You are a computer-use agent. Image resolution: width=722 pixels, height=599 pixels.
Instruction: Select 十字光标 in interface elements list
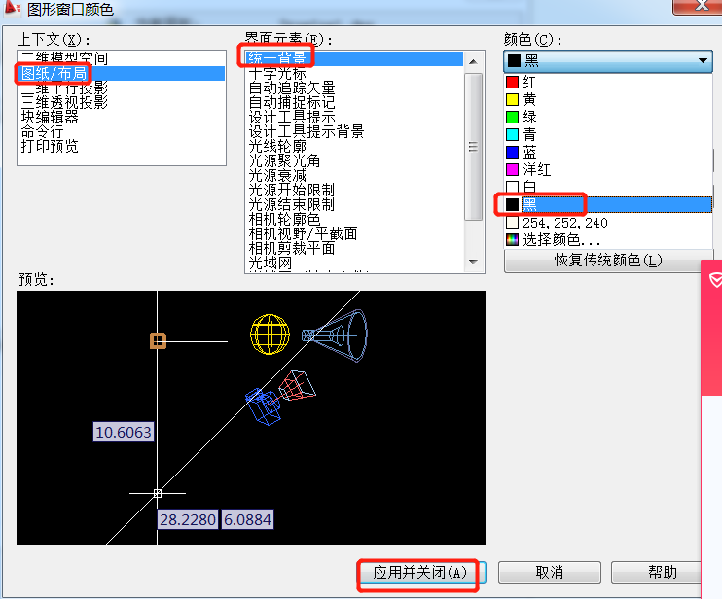(x=277, y=73)
